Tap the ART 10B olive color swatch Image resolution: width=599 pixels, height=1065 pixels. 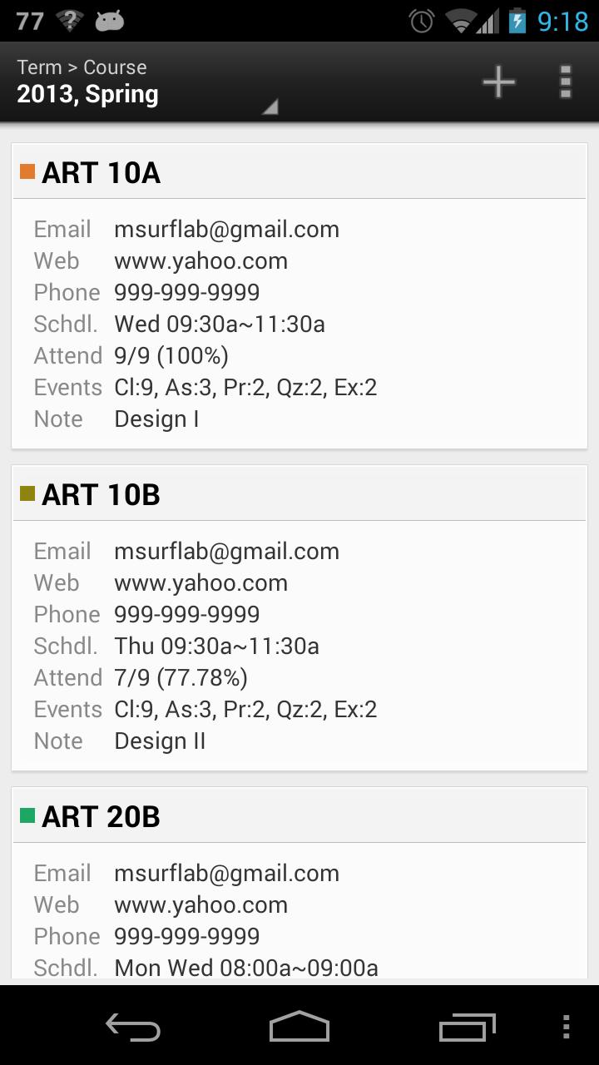pos(27,493)
